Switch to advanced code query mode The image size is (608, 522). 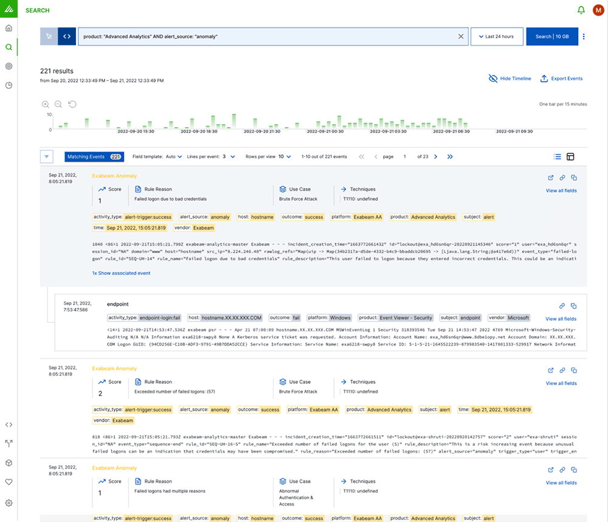[x=67, y=37]
